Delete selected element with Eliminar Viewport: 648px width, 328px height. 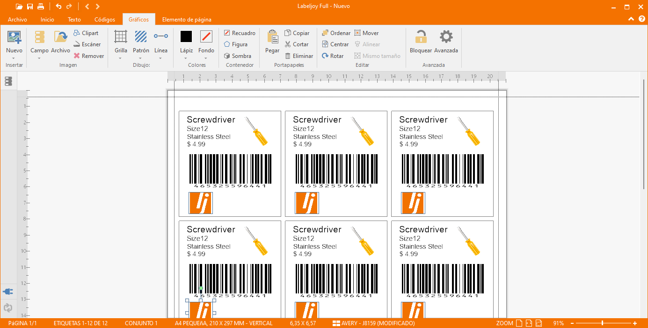pos(299,56)
